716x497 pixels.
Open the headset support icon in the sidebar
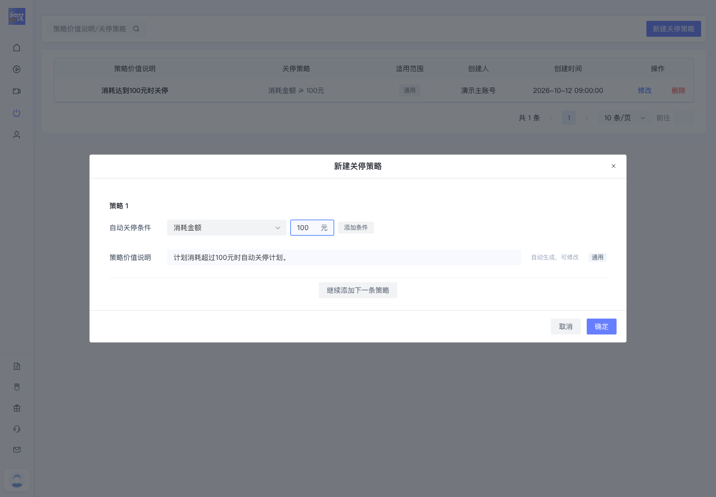pos(17,429)
